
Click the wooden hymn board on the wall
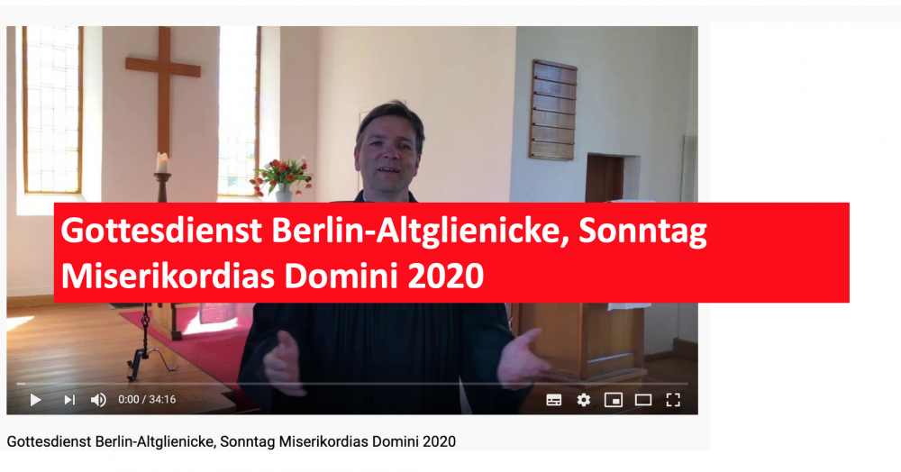pos(553,110)
